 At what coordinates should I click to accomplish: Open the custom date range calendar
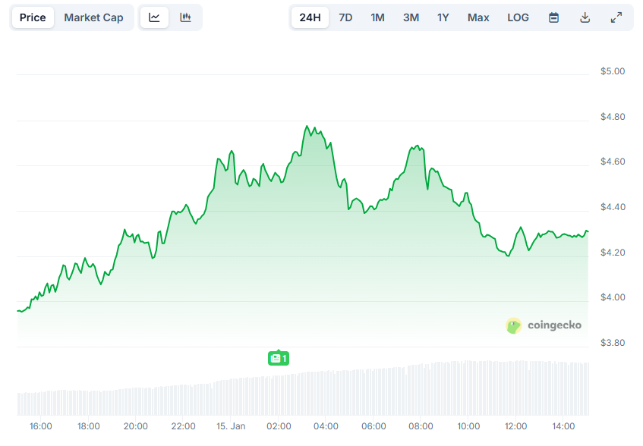tap(553, 17)
